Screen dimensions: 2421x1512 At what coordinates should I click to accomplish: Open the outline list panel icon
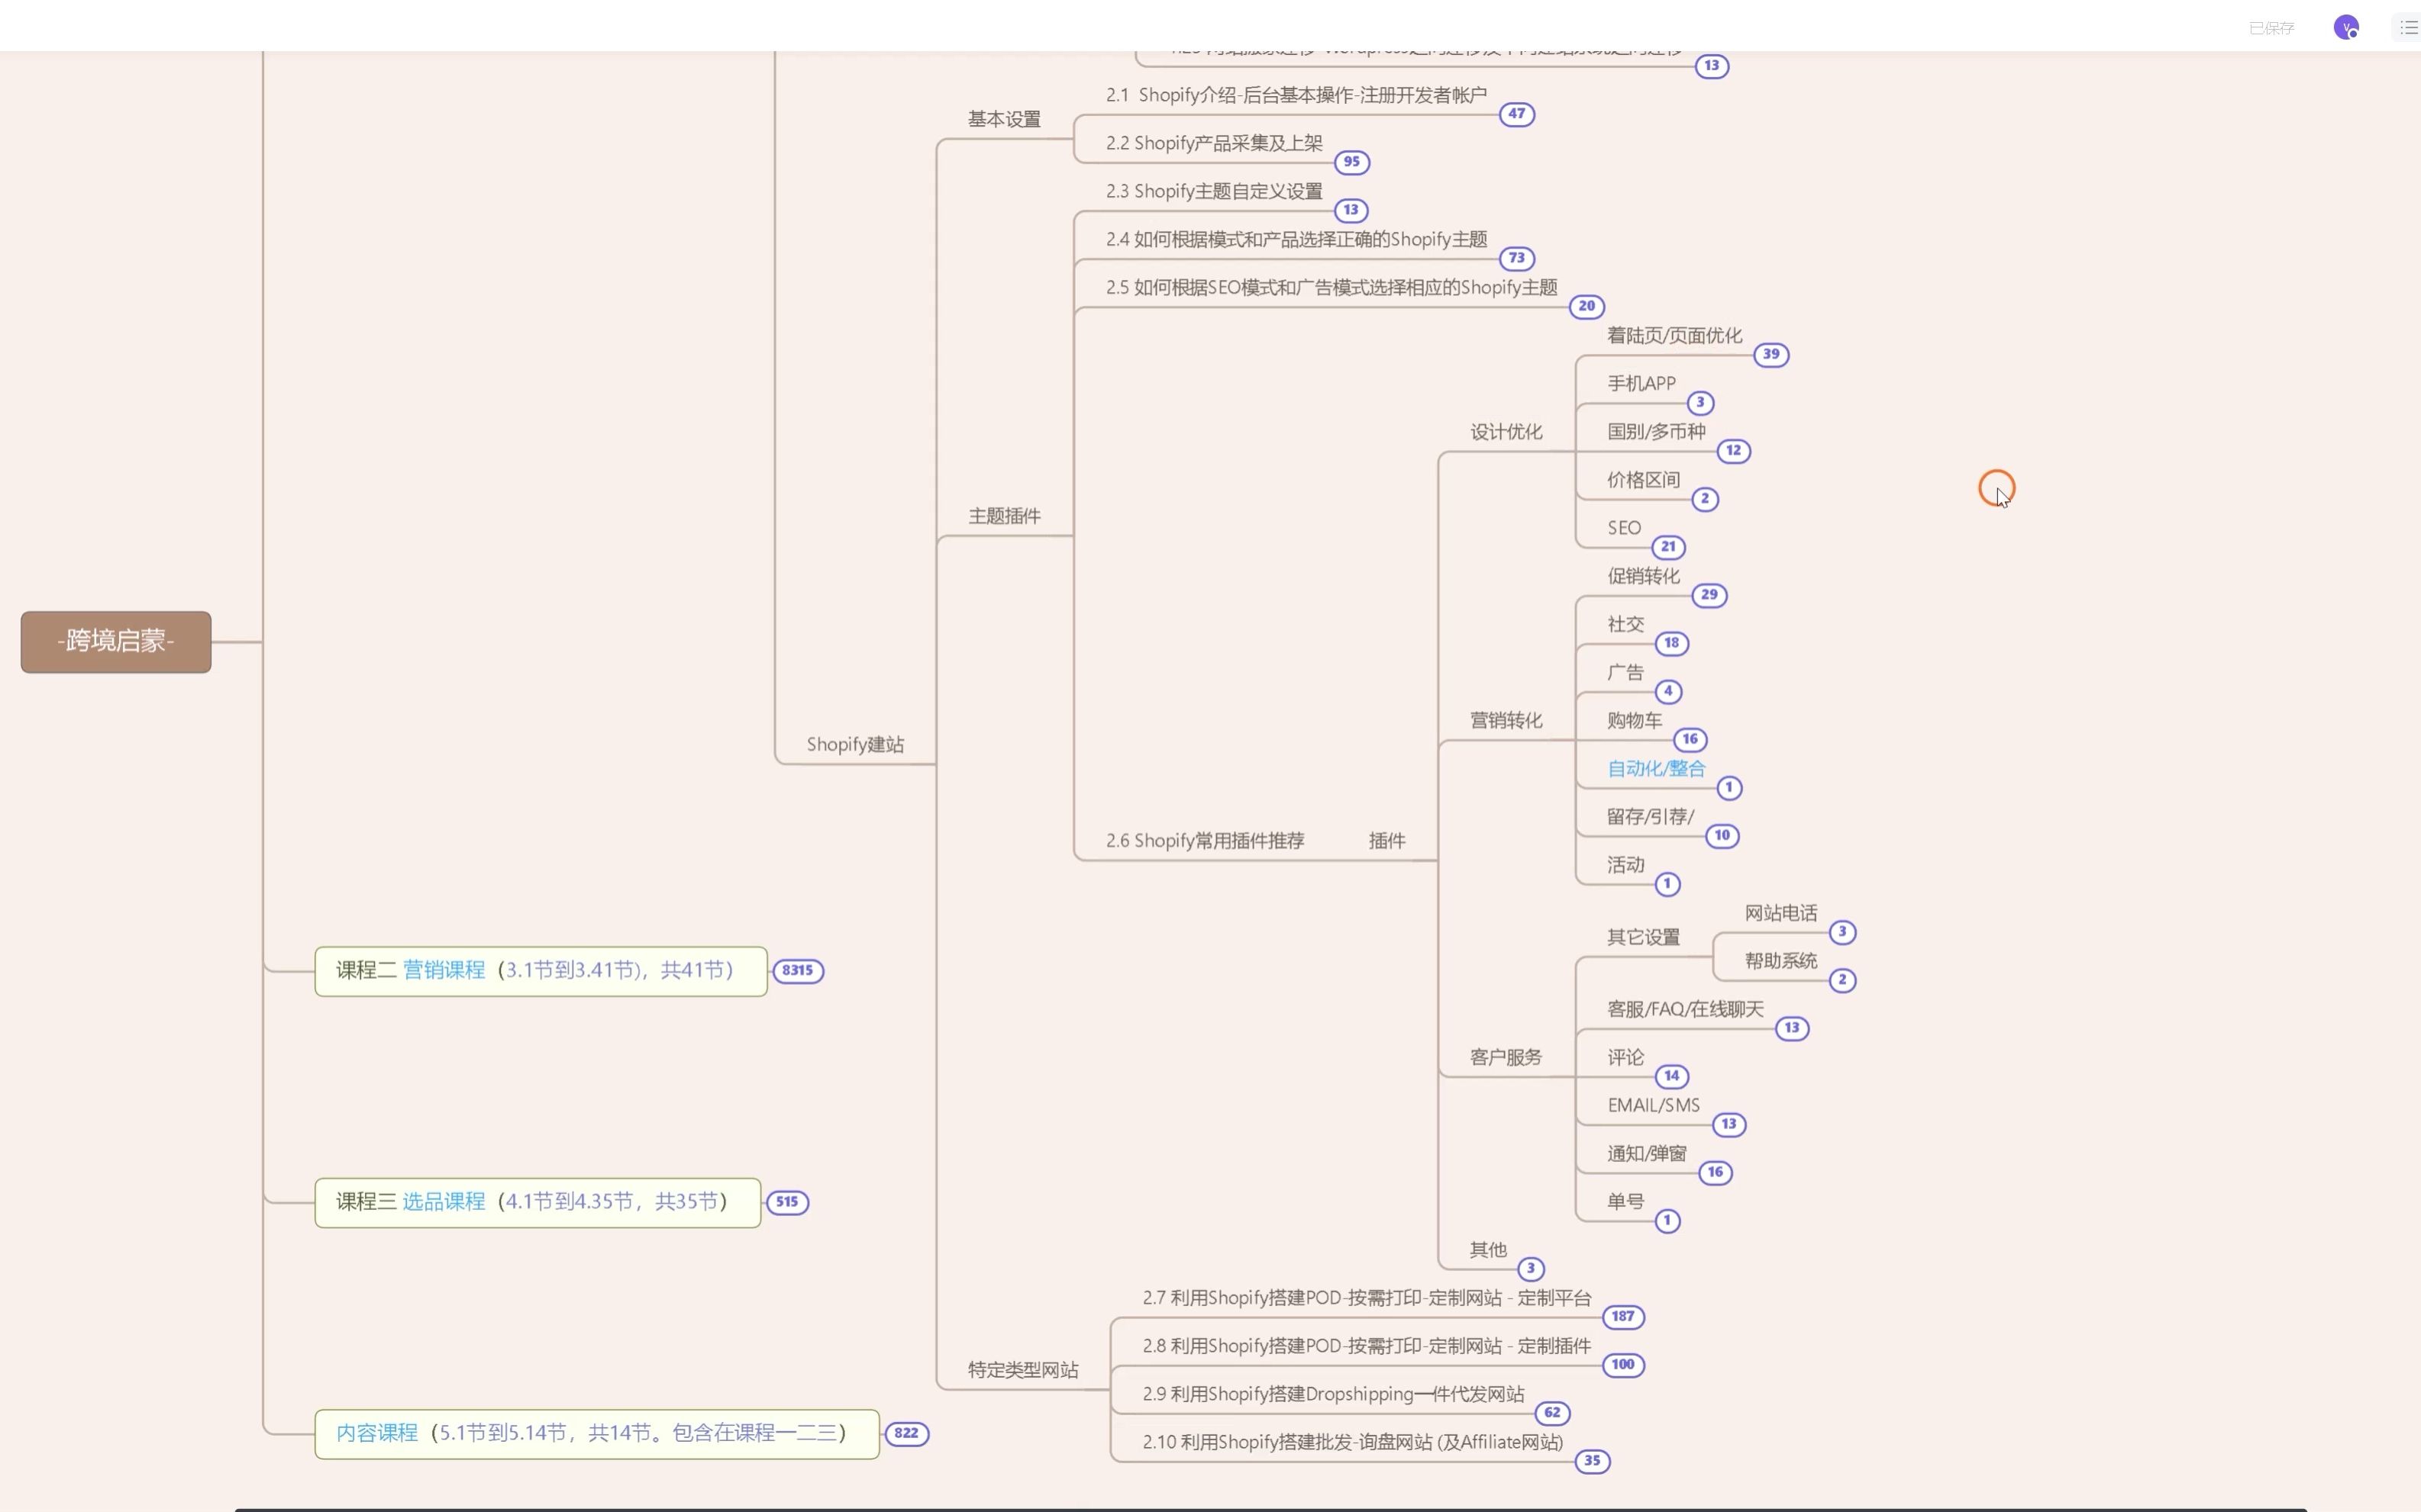pyautogui.click(x=2408, y=27)
